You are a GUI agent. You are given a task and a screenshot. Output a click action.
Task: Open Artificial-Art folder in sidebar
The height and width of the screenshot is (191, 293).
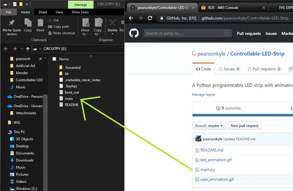point(23,66)
